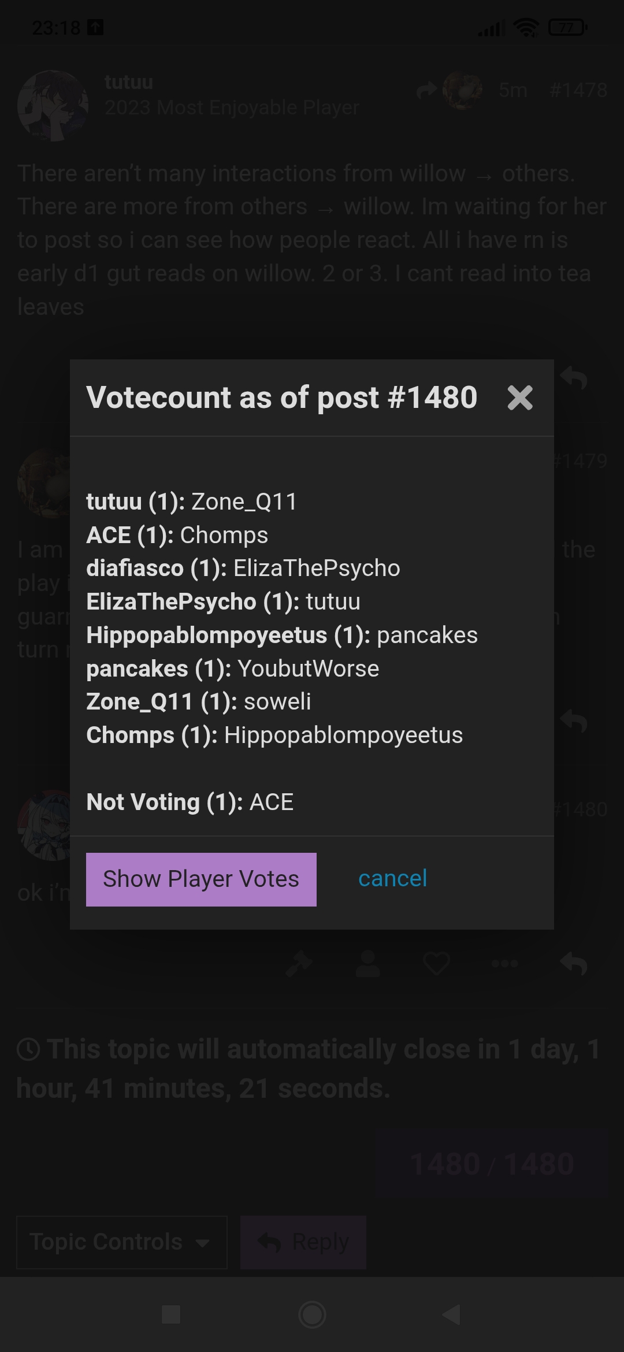Click the reply arrow on tutuu's post
Image resolution: width=624 pixels, height=1352 pixels.
coord(573,379)
